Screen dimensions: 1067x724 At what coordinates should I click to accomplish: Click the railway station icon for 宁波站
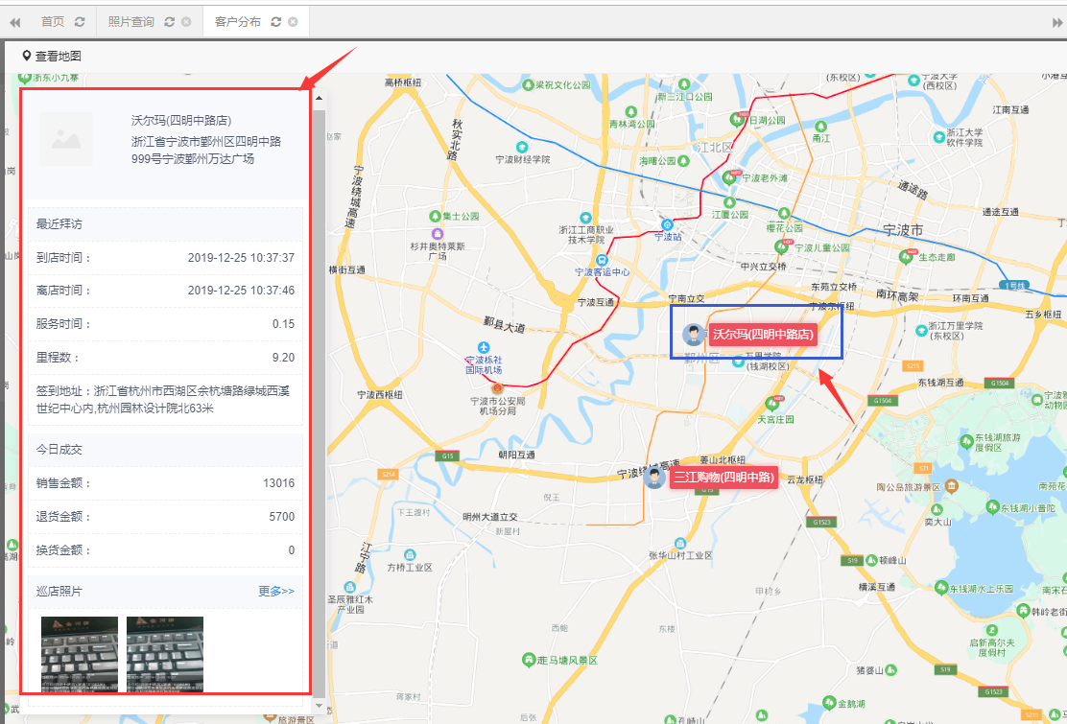[x=667, y=225]
